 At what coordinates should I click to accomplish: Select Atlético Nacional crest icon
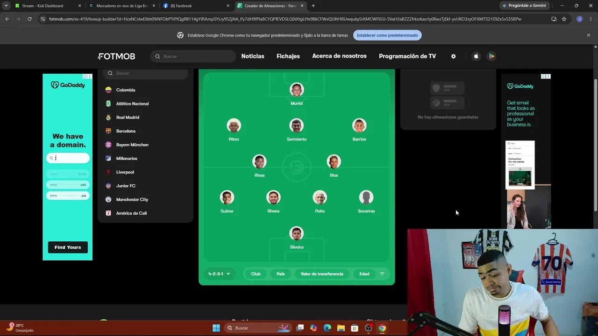point(108,104)
